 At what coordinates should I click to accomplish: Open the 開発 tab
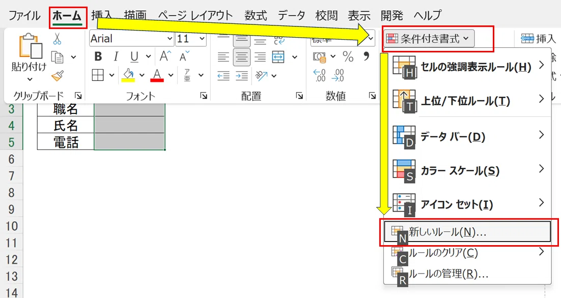(x=392, y=16)
